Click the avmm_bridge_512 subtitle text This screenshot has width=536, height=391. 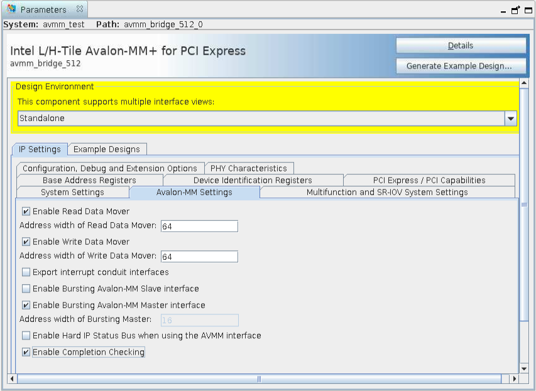pos(45,63)
